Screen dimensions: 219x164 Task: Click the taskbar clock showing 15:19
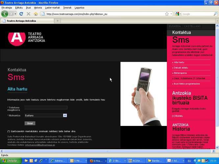point(213,161)
